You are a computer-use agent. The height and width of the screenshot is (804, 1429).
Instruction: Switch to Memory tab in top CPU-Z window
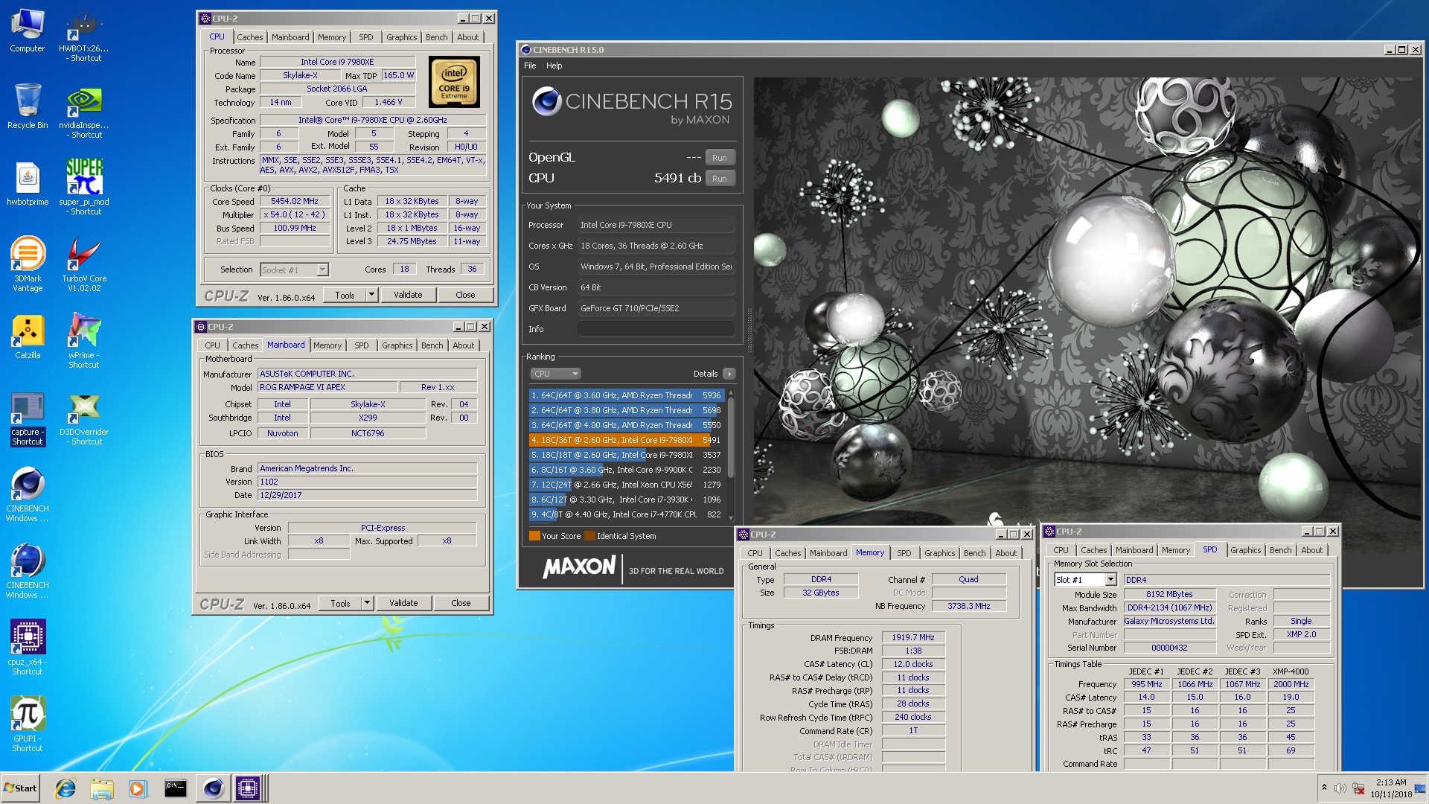pyautogui.click(x=332, y=37)
